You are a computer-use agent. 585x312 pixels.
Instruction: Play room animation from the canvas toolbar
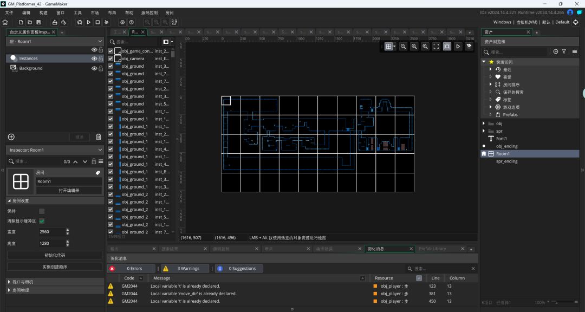tap(458, 46)
